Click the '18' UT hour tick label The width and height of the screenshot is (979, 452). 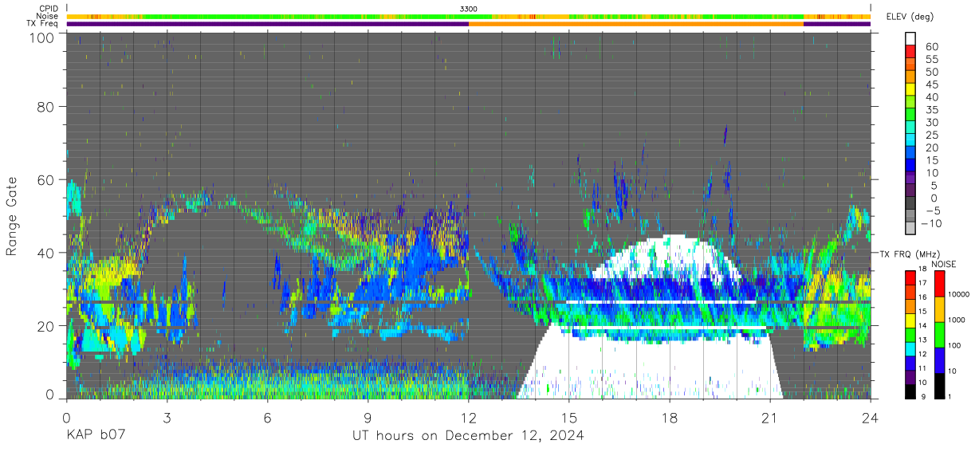(x=670, y=416)
